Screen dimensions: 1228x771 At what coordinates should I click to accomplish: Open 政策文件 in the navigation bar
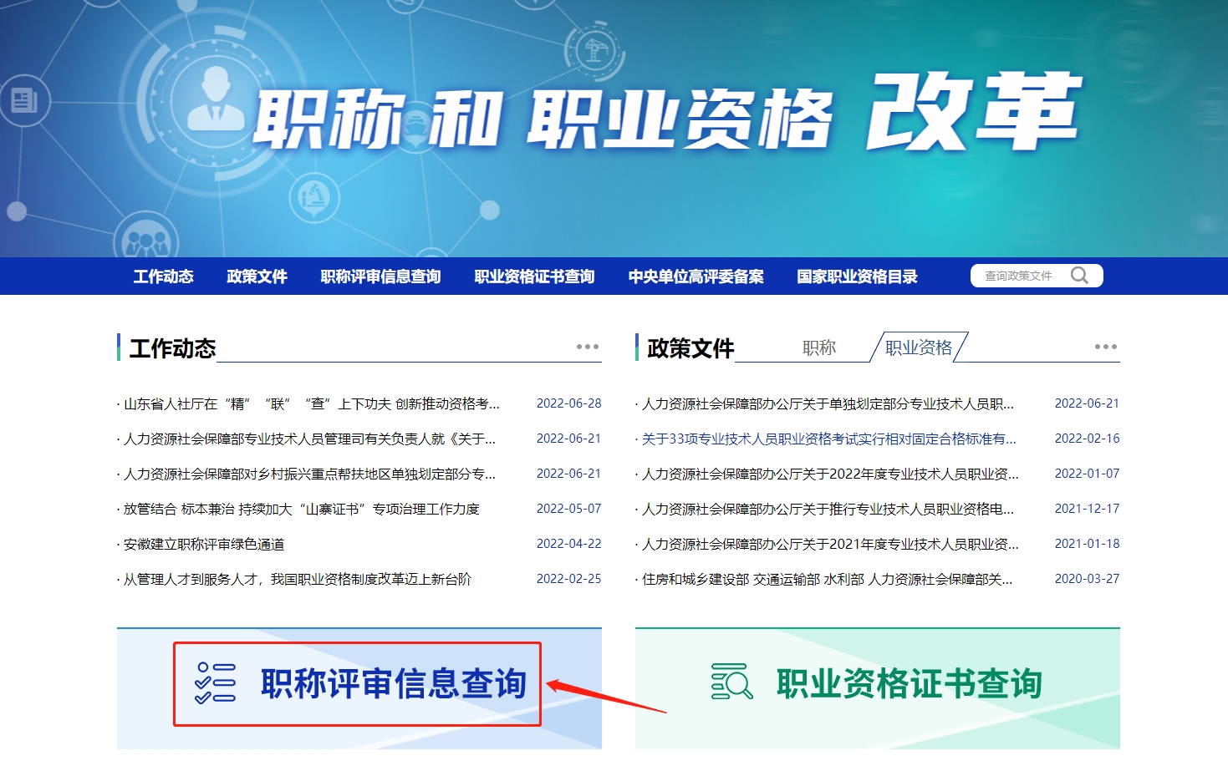point(257,276)
